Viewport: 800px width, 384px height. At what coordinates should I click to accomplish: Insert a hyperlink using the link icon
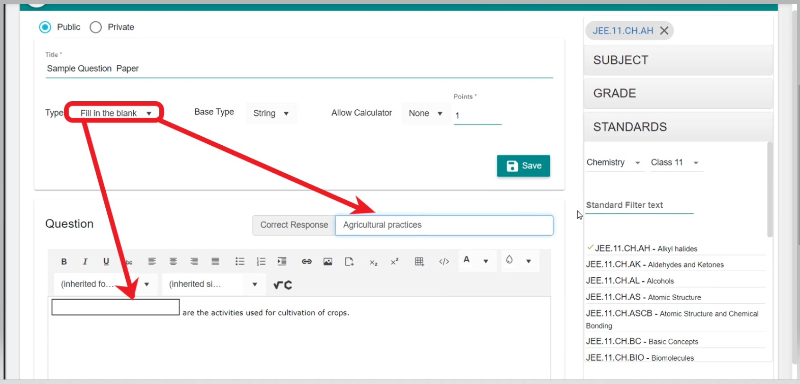(x=307, y=262)
